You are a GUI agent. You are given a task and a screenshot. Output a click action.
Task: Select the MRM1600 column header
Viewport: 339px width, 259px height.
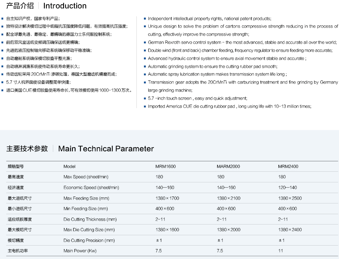click(x=165, y=166)
